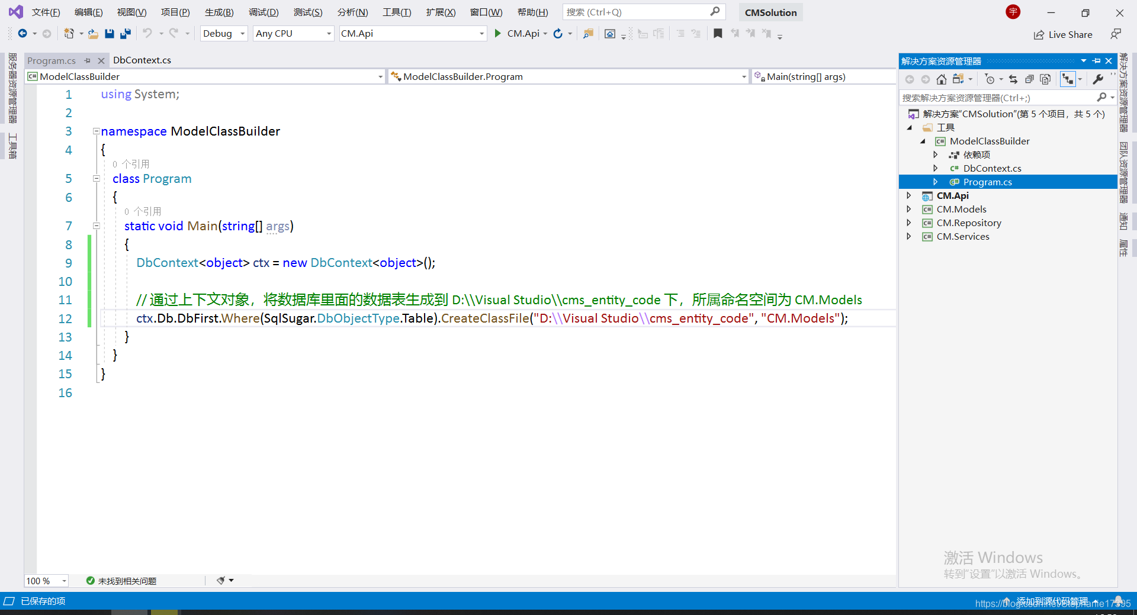The image size is (1137, 615).
Task: Click the Solution Explorer search field
Action: pos(1007,97)
